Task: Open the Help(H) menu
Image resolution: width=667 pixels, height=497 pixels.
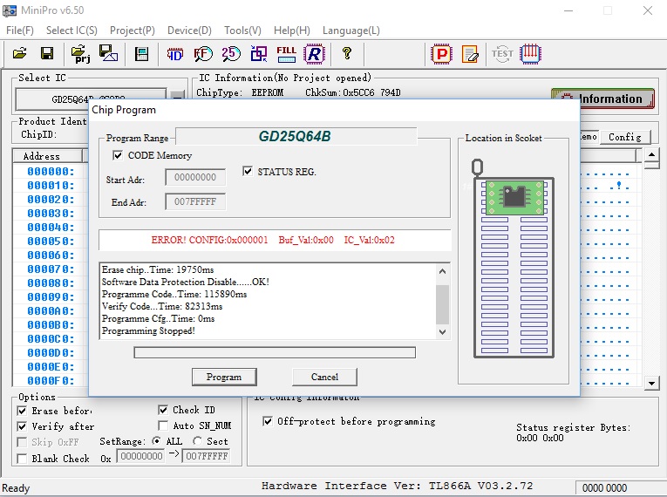Action: (292, 31)
